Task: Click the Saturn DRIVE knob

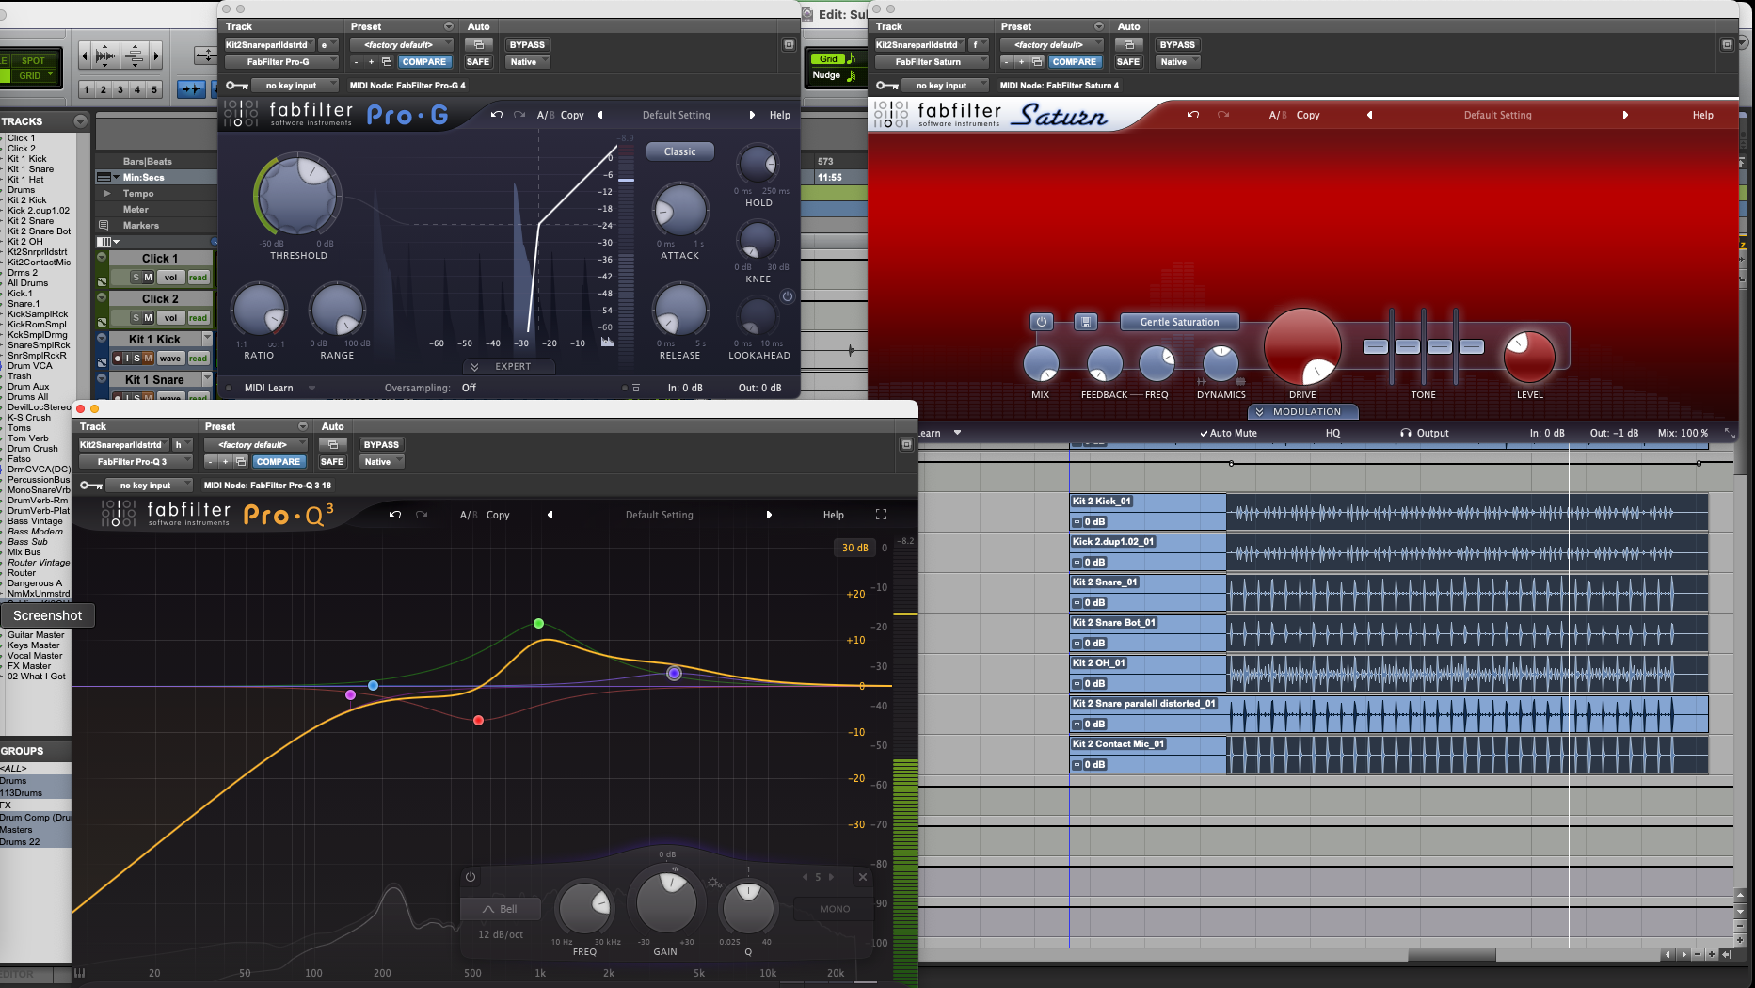Action: click(1302, 347)
